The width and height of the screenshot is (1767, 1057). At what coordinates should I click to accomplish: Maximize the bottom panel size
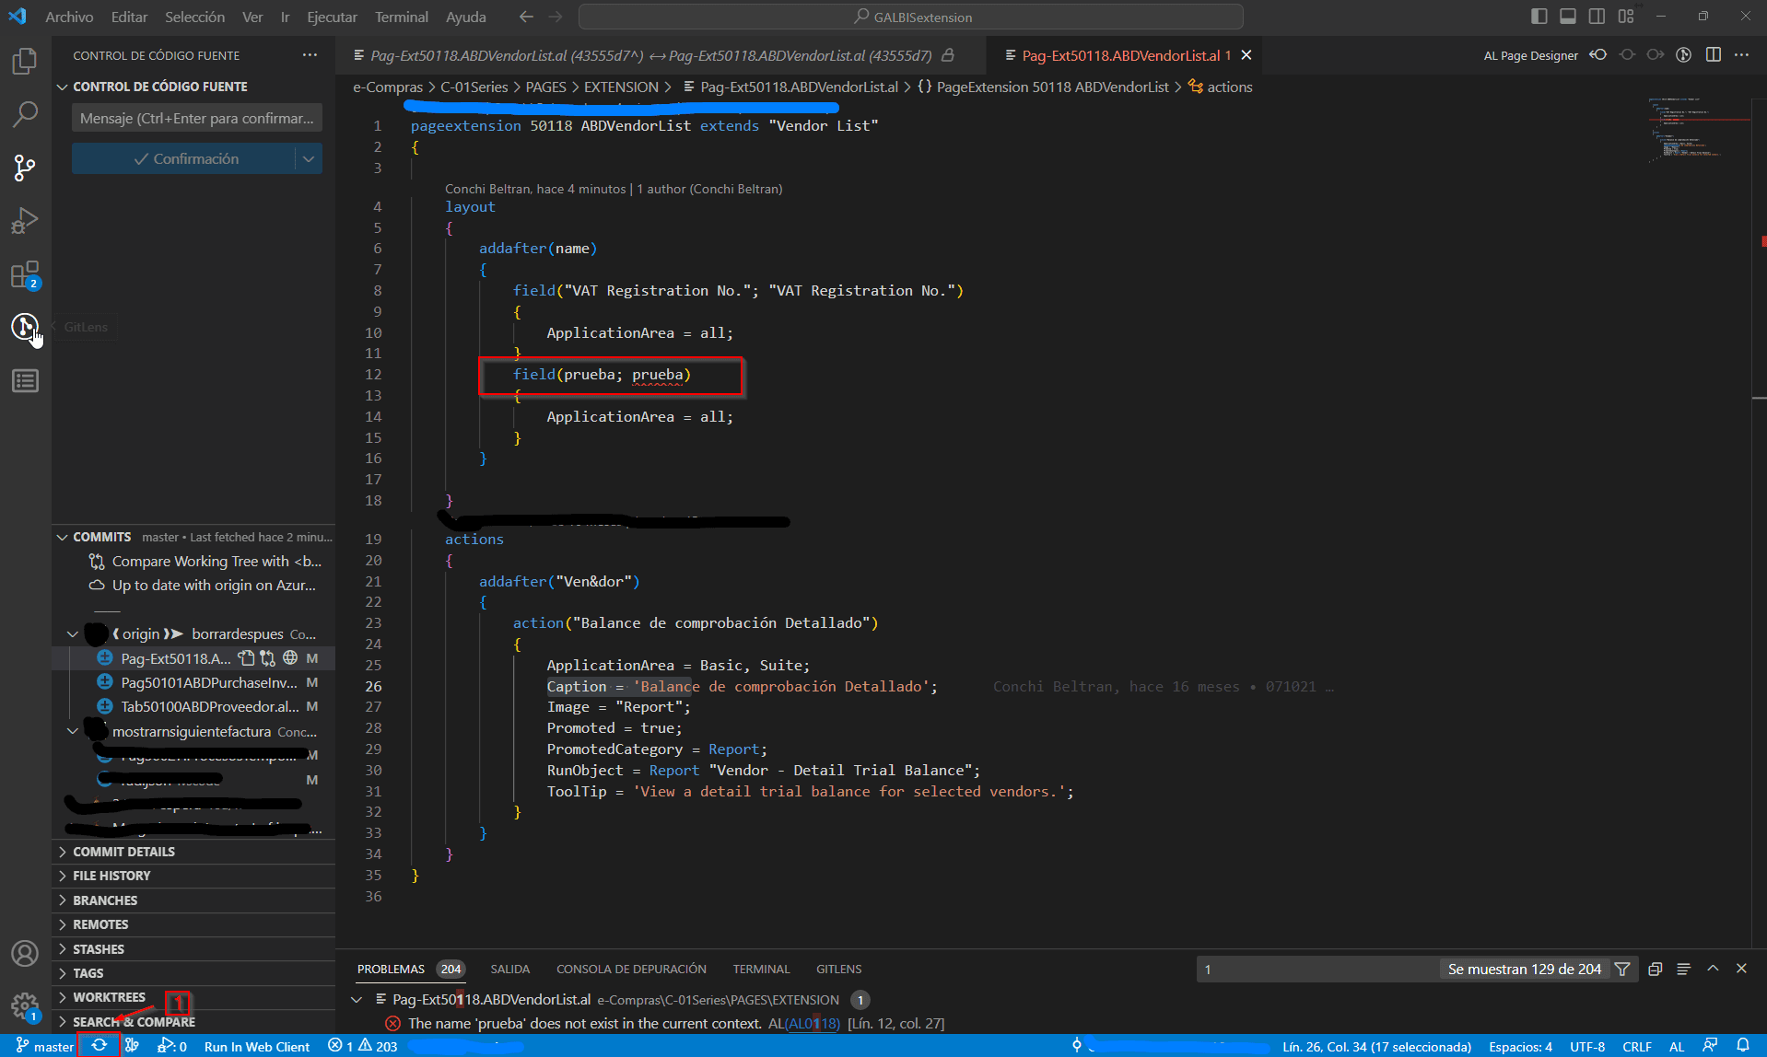[1713, 969]
